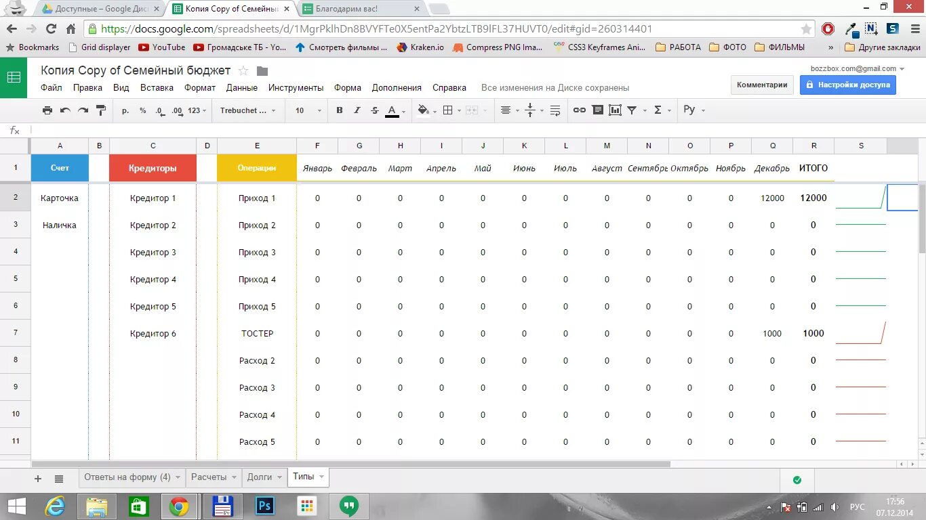Undo the last action with the undo arrow
Viewport: 926px width, 520px height.
pos(65,110)
